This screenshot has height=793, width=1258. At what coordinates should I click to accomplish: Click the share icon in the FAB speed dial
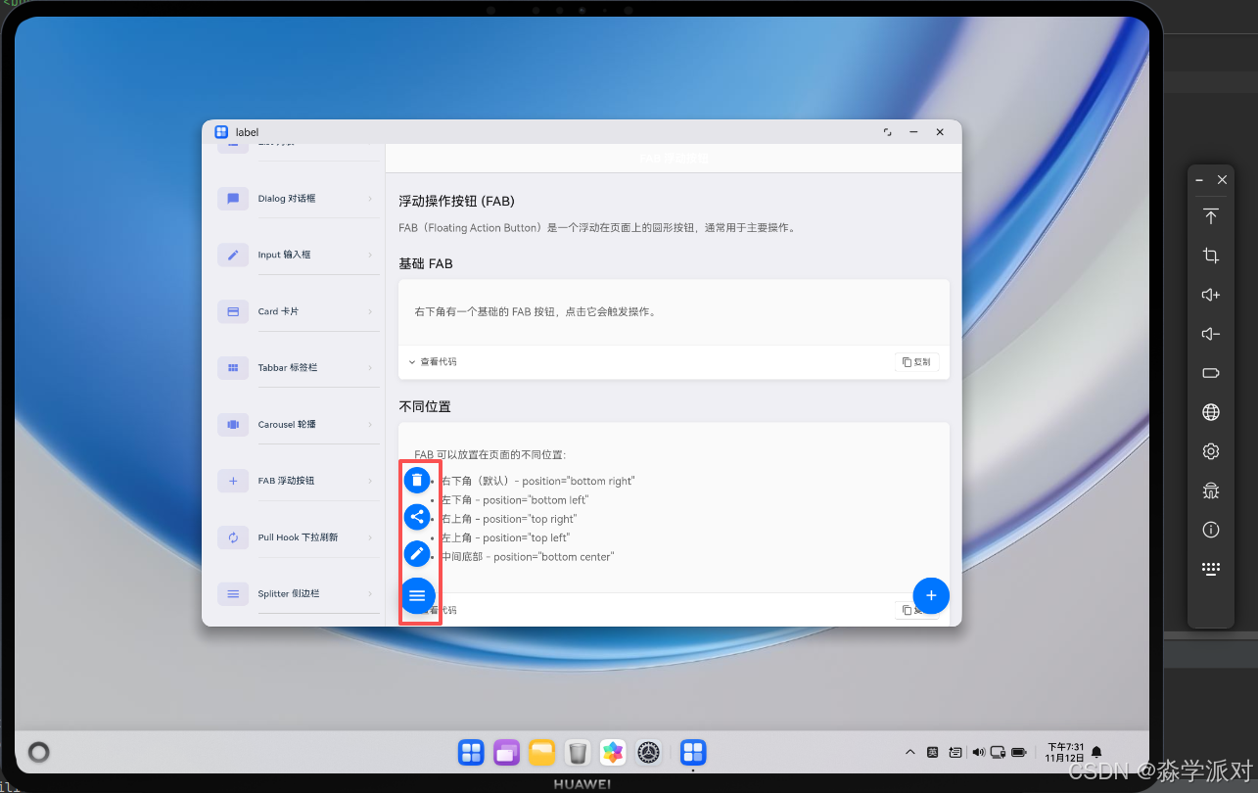coord(418,517)
